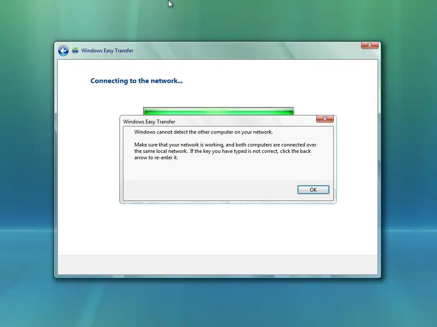Click the 'Connecting to the network...' heading

(137, 80)
